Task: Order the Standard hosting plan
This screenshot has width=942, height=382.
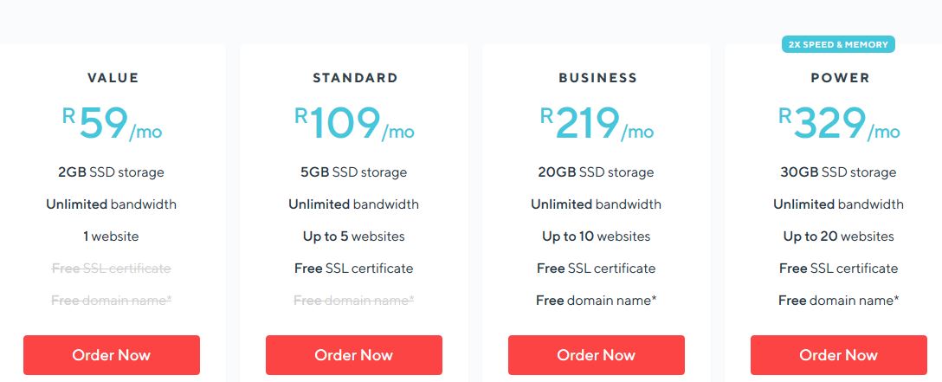Action: coord(354,355)
